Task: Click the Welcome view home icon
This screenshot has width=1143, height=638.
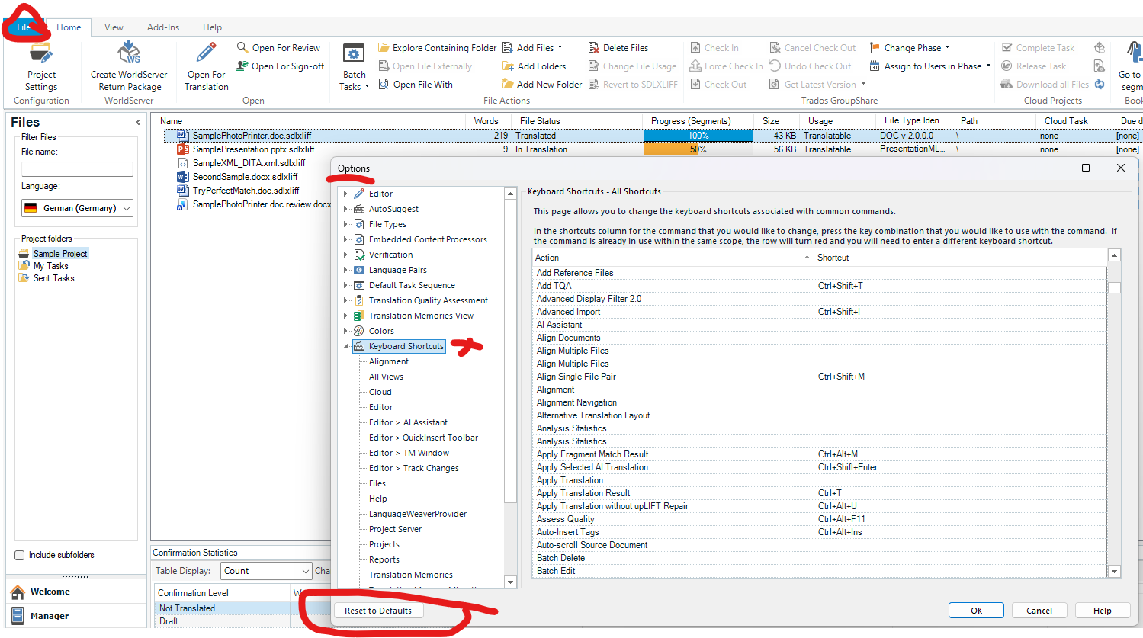Action: (18, 592)
